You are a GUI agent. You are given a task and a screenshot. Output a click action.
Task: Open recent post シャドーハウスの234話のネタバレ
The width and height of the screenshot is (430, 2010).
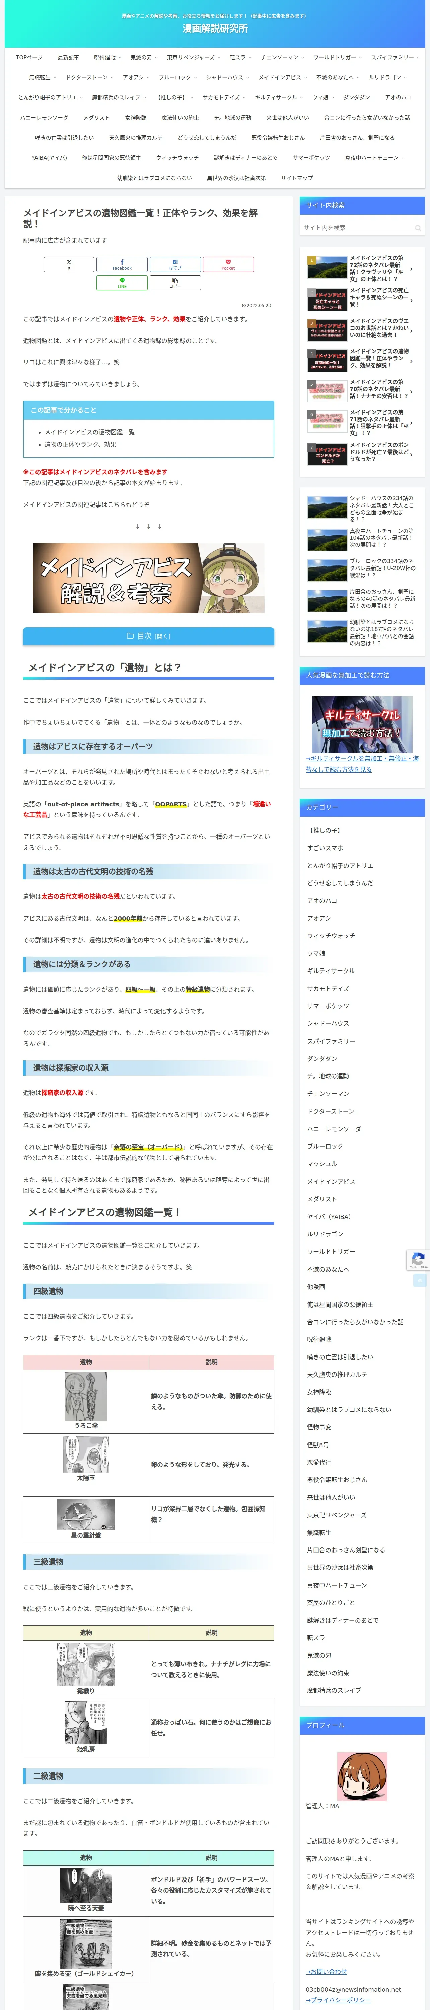pyautogui.click(x=361, y=509)
